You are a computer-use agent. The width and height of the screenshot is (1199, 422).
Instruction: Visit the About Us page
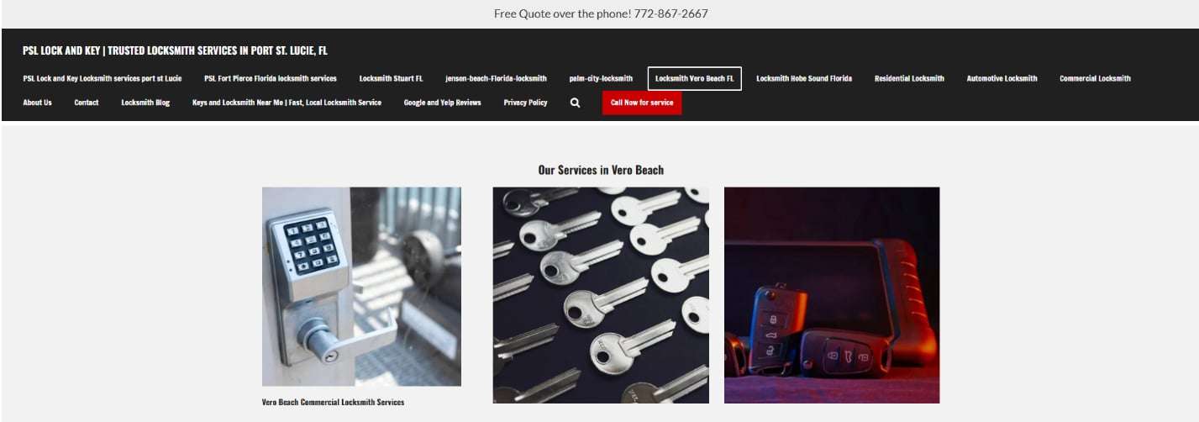(37, 103)
